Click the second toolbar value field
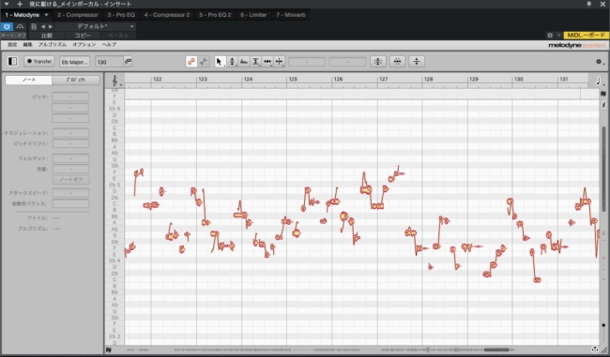 347,62
